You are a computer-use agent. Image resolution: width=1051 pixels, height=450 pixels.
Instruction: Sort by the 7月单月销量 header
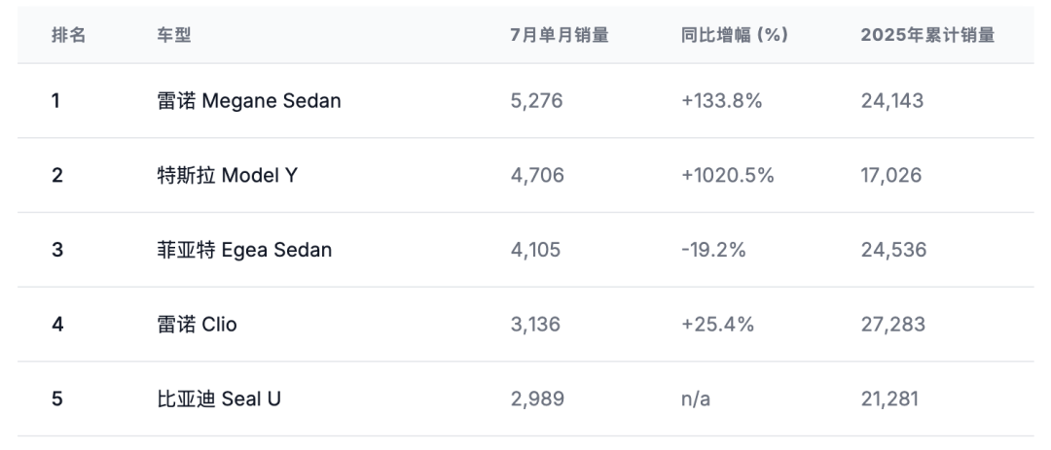coord(559,35)
